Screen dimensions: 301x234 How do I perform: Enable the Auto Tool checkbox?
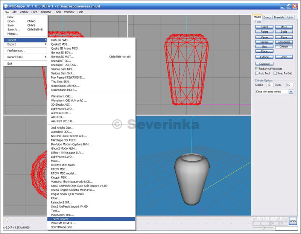point(257,73)
